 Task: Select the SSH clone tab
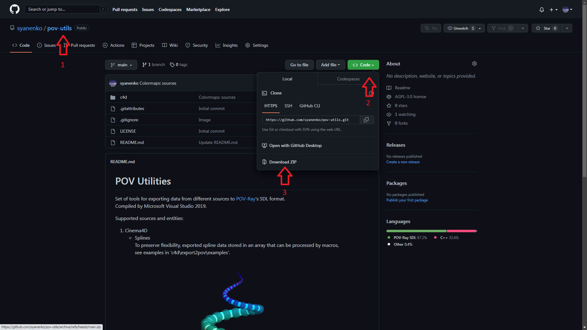pyautogui.click(x=288, y=106)
